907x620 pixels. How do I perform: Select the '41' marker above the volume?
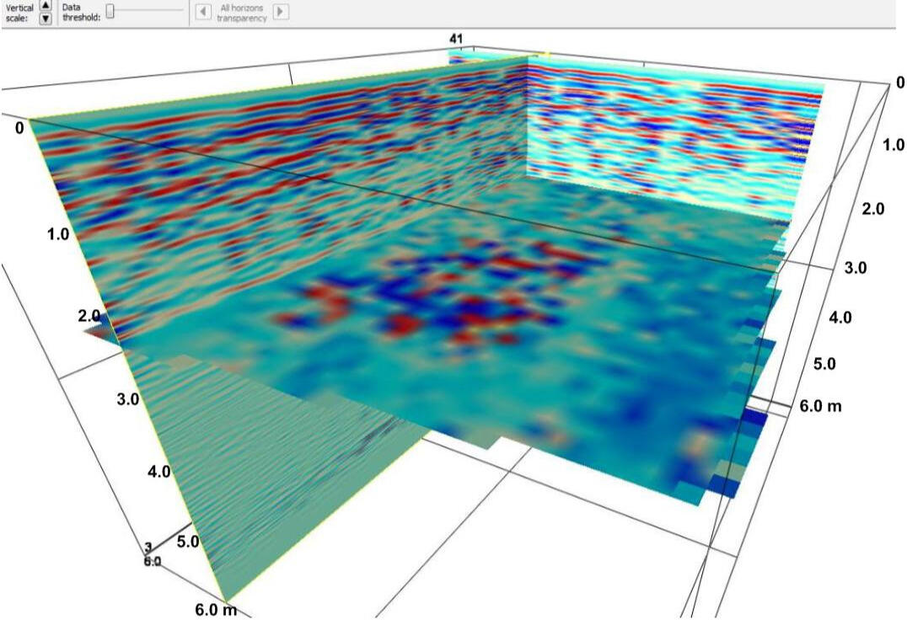point(456,39)
